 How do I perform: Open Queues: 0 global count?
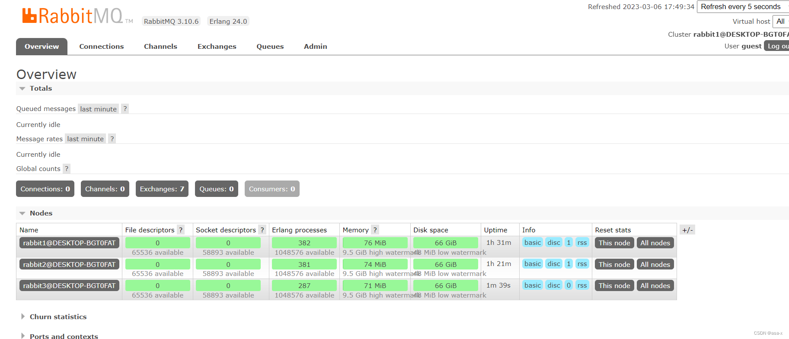(x=216, y=189)
